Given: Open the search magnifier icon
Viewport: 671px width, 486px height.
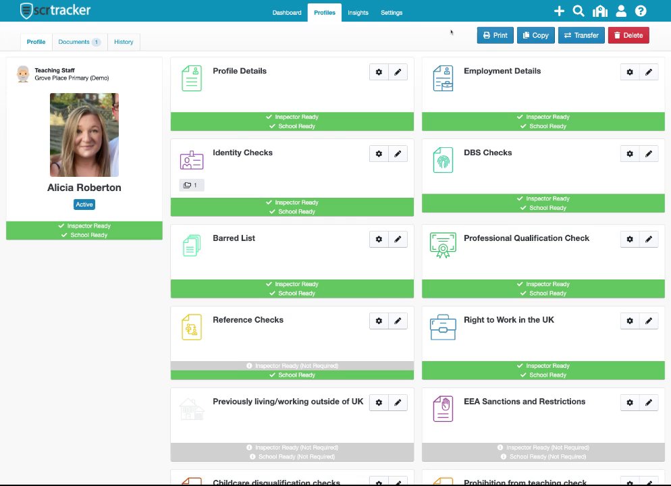Looking at the screenshot, I should click(x=578, y=11).
